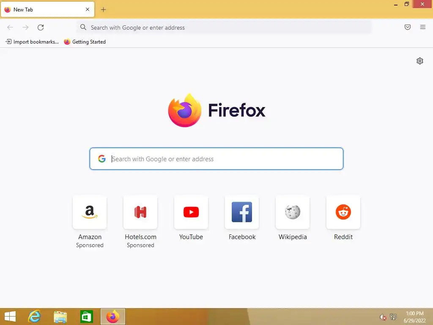This screenshot has height=325, width=433.
Task: Open the Getting Started bookmark
Action: point(85,42)
